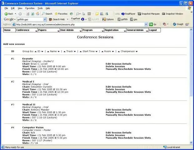Edit Session Details for Computer Vision
Screen dimensions: 194x150
[x=118, y=132]
